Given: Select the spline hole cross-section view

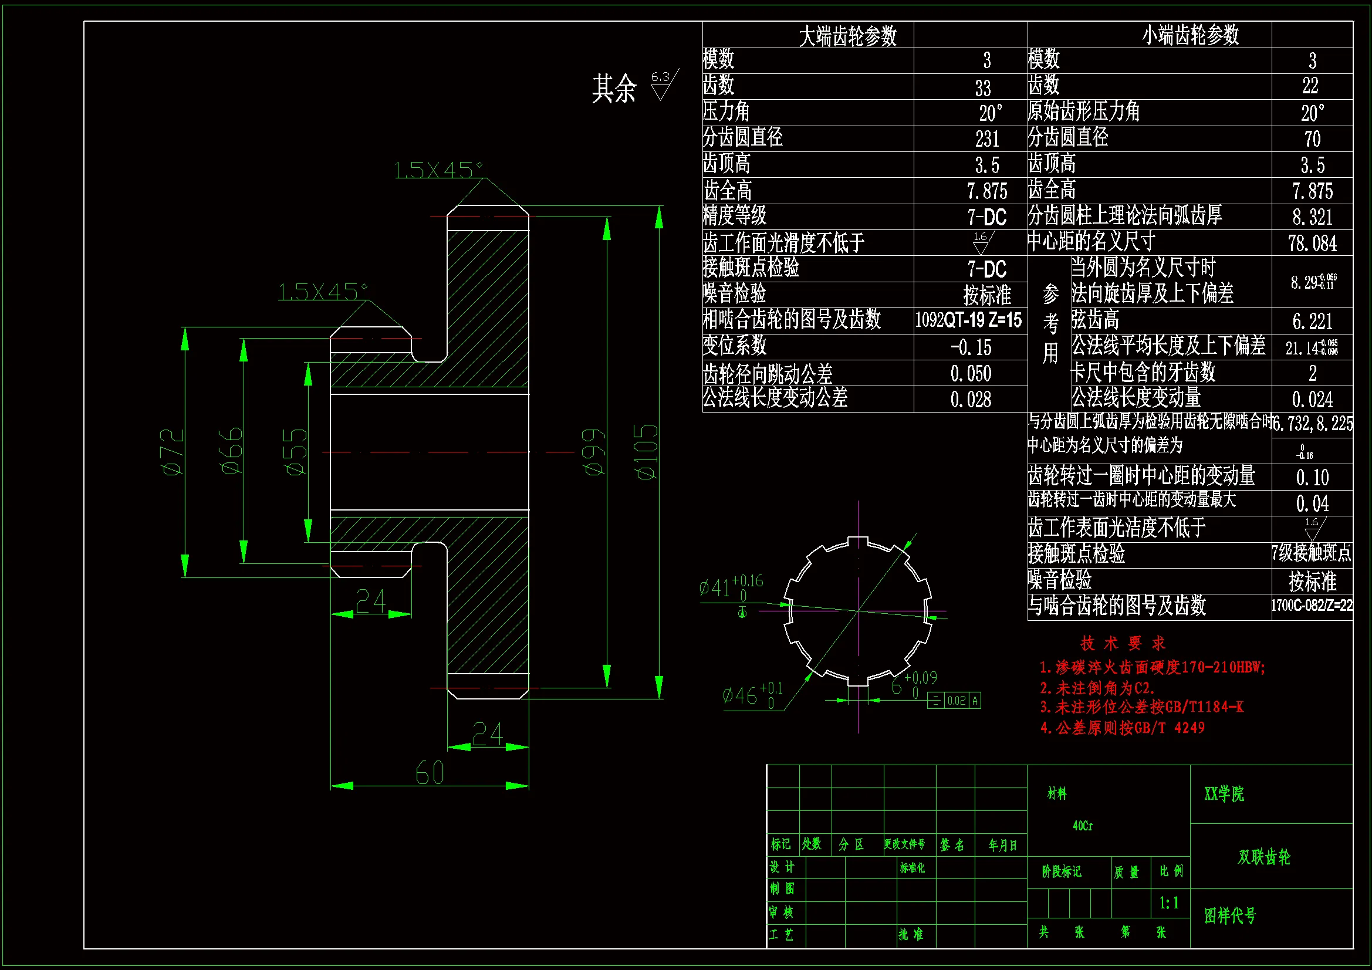Looking at the screenshot, I should (858, 611).
